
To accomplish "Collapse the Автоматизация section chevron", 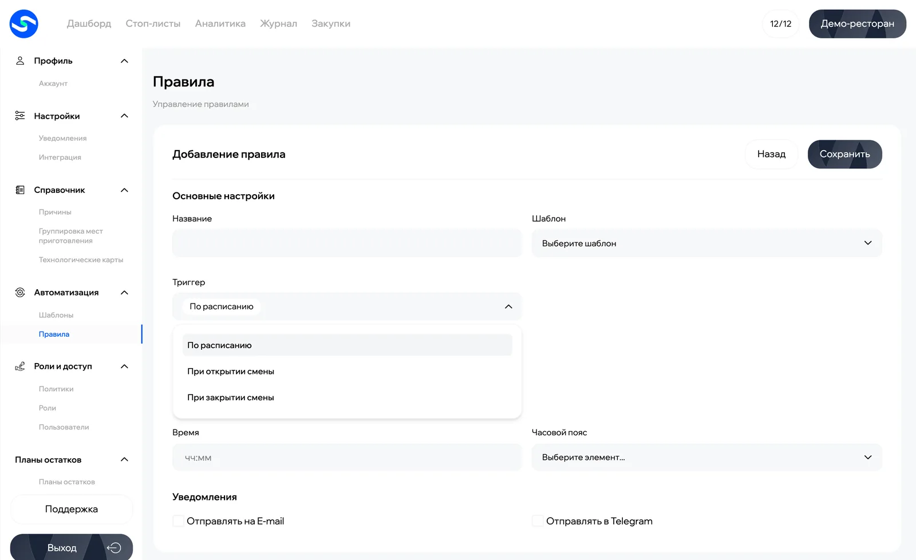I will click(124, 293).
